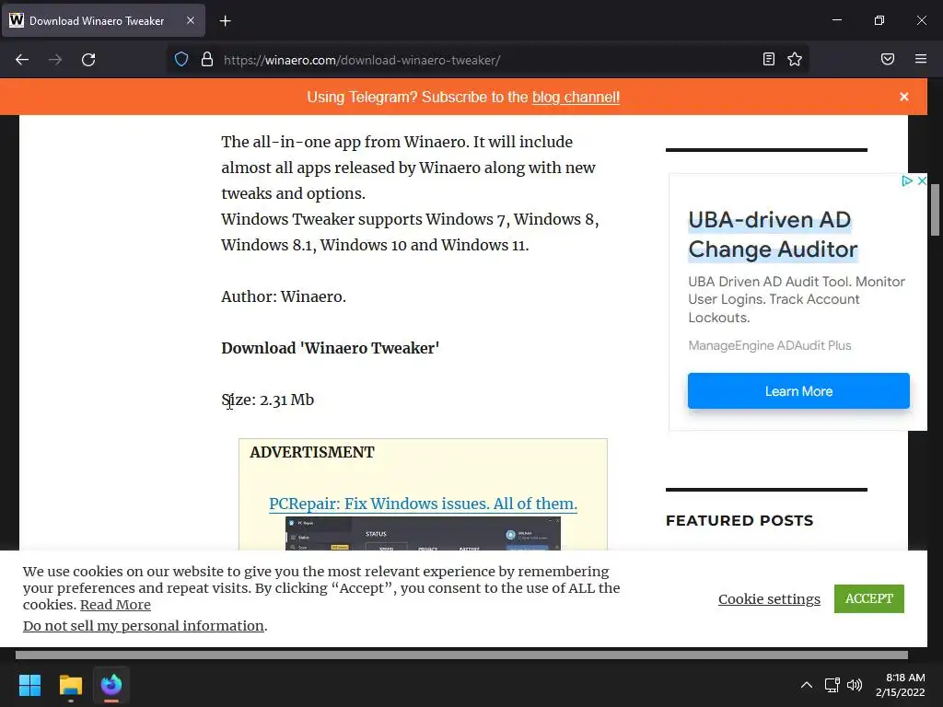943x707 pixels.
Task: Open Do not sell my personal information
Action: (x=144, y=626)
